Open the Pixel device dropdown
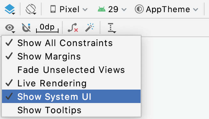Screen dimensions: 209x119 (69, 9)
